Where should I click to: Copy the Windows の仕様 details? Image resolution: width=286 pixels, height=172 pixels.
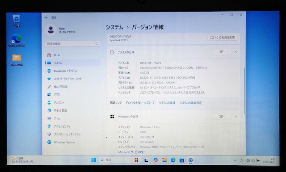[222, 117]
